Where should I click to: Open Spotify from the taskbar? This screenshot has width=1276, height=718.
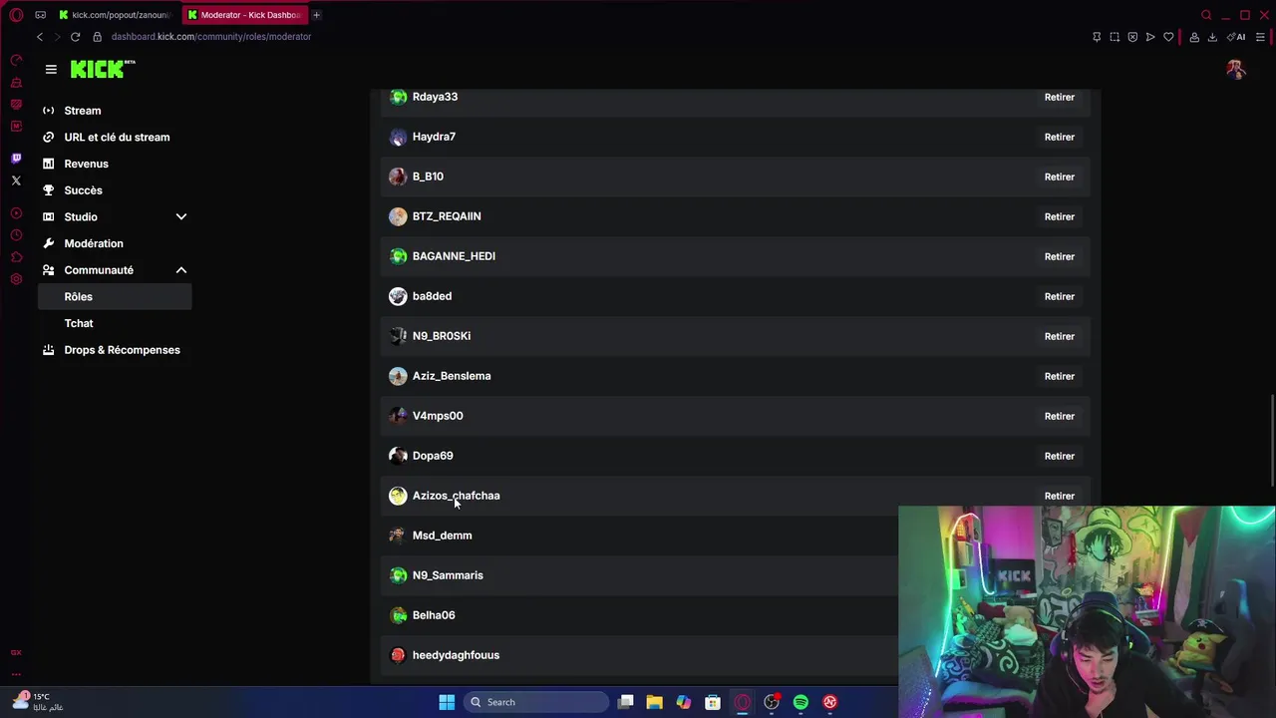pyautogui.click(x=800, y=702)
